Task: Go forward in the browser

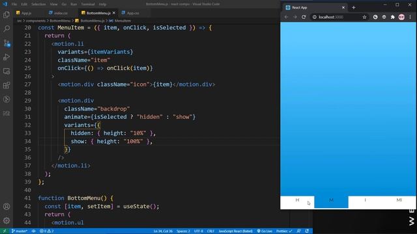Action: point(295,17)
